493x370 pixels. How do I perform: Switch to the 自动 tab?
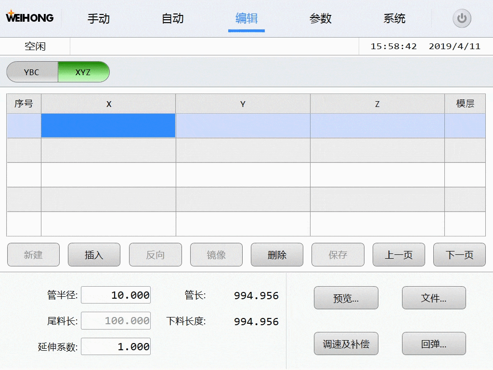[x=173, y=19]
